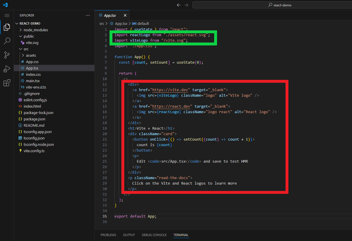Open the https://react.dev link in code

(171, 106)
